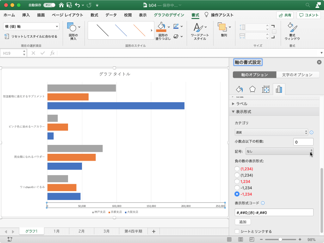Viewport: 324px width, 243px height.
Task: Add a new sheet with plus button
Action: pyautogui.click(x=154, y=231)
